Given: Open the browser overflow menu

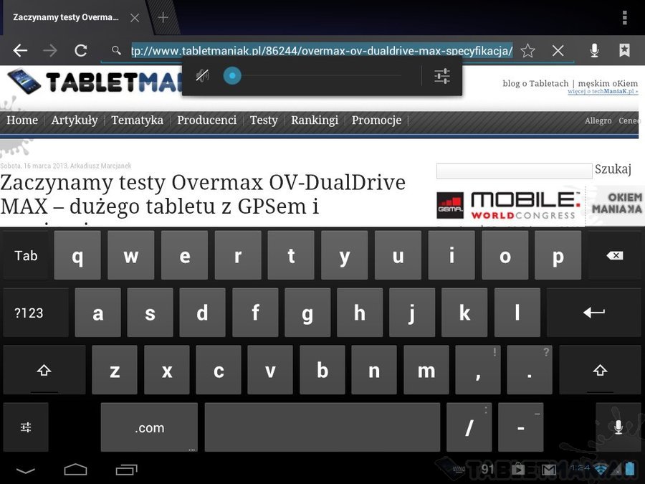Looking at the screenshot, I should [x=624, y=17].
